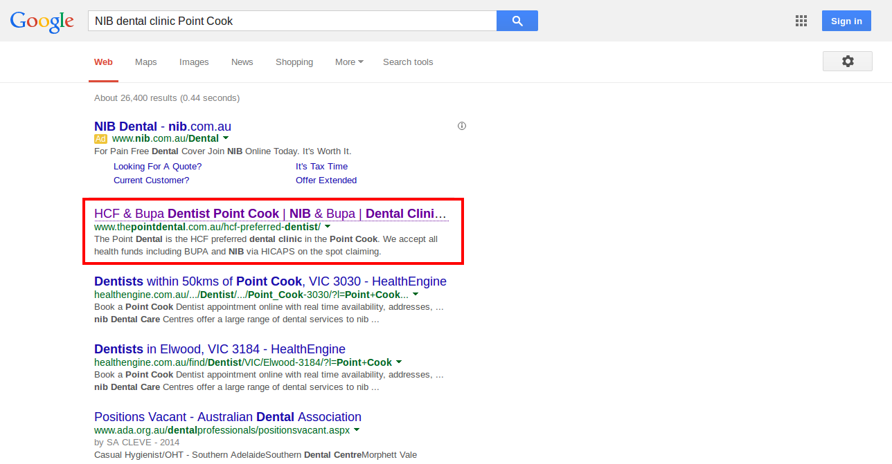Click the yellow Ad badge

(100, 138)
